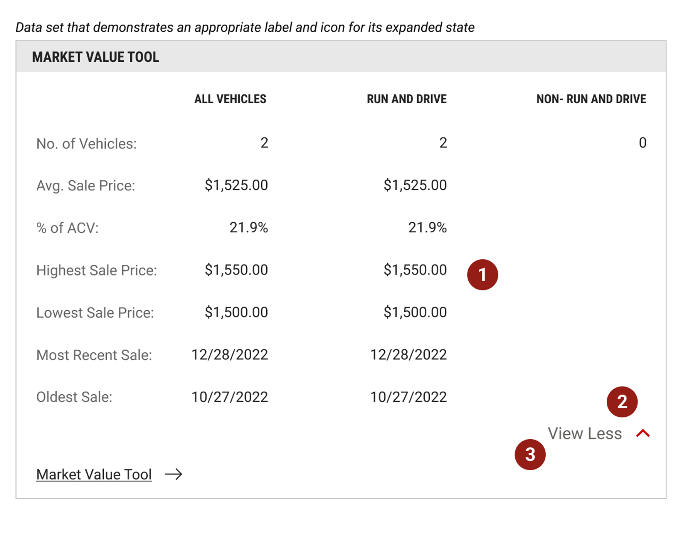Click the MARKET VALUE TOOL panel header

pyautogui.click(x=95, y=57)
